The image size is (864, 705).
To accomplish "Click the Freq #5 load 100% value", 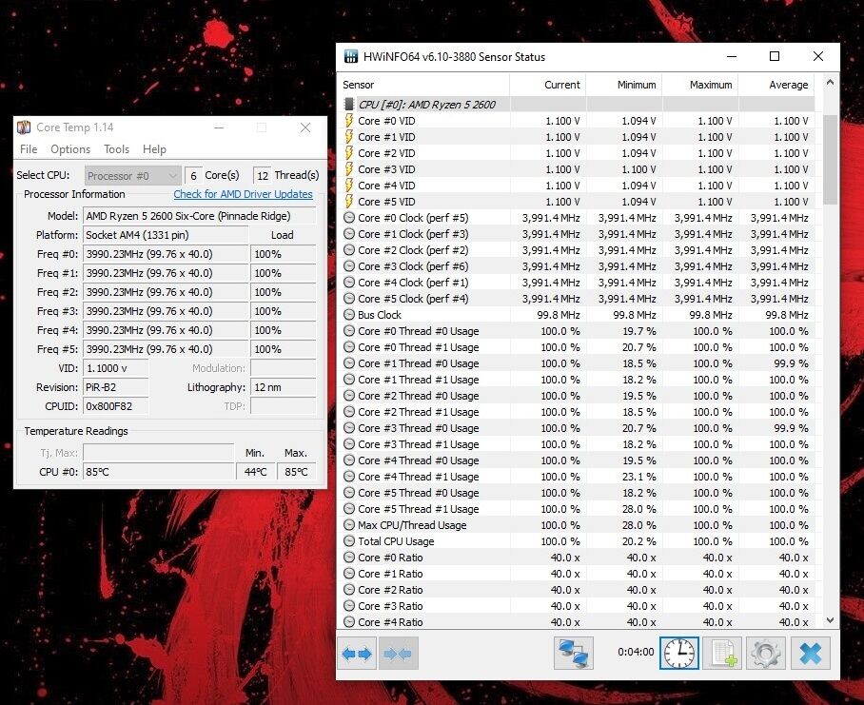I will (x=284, y=349).
